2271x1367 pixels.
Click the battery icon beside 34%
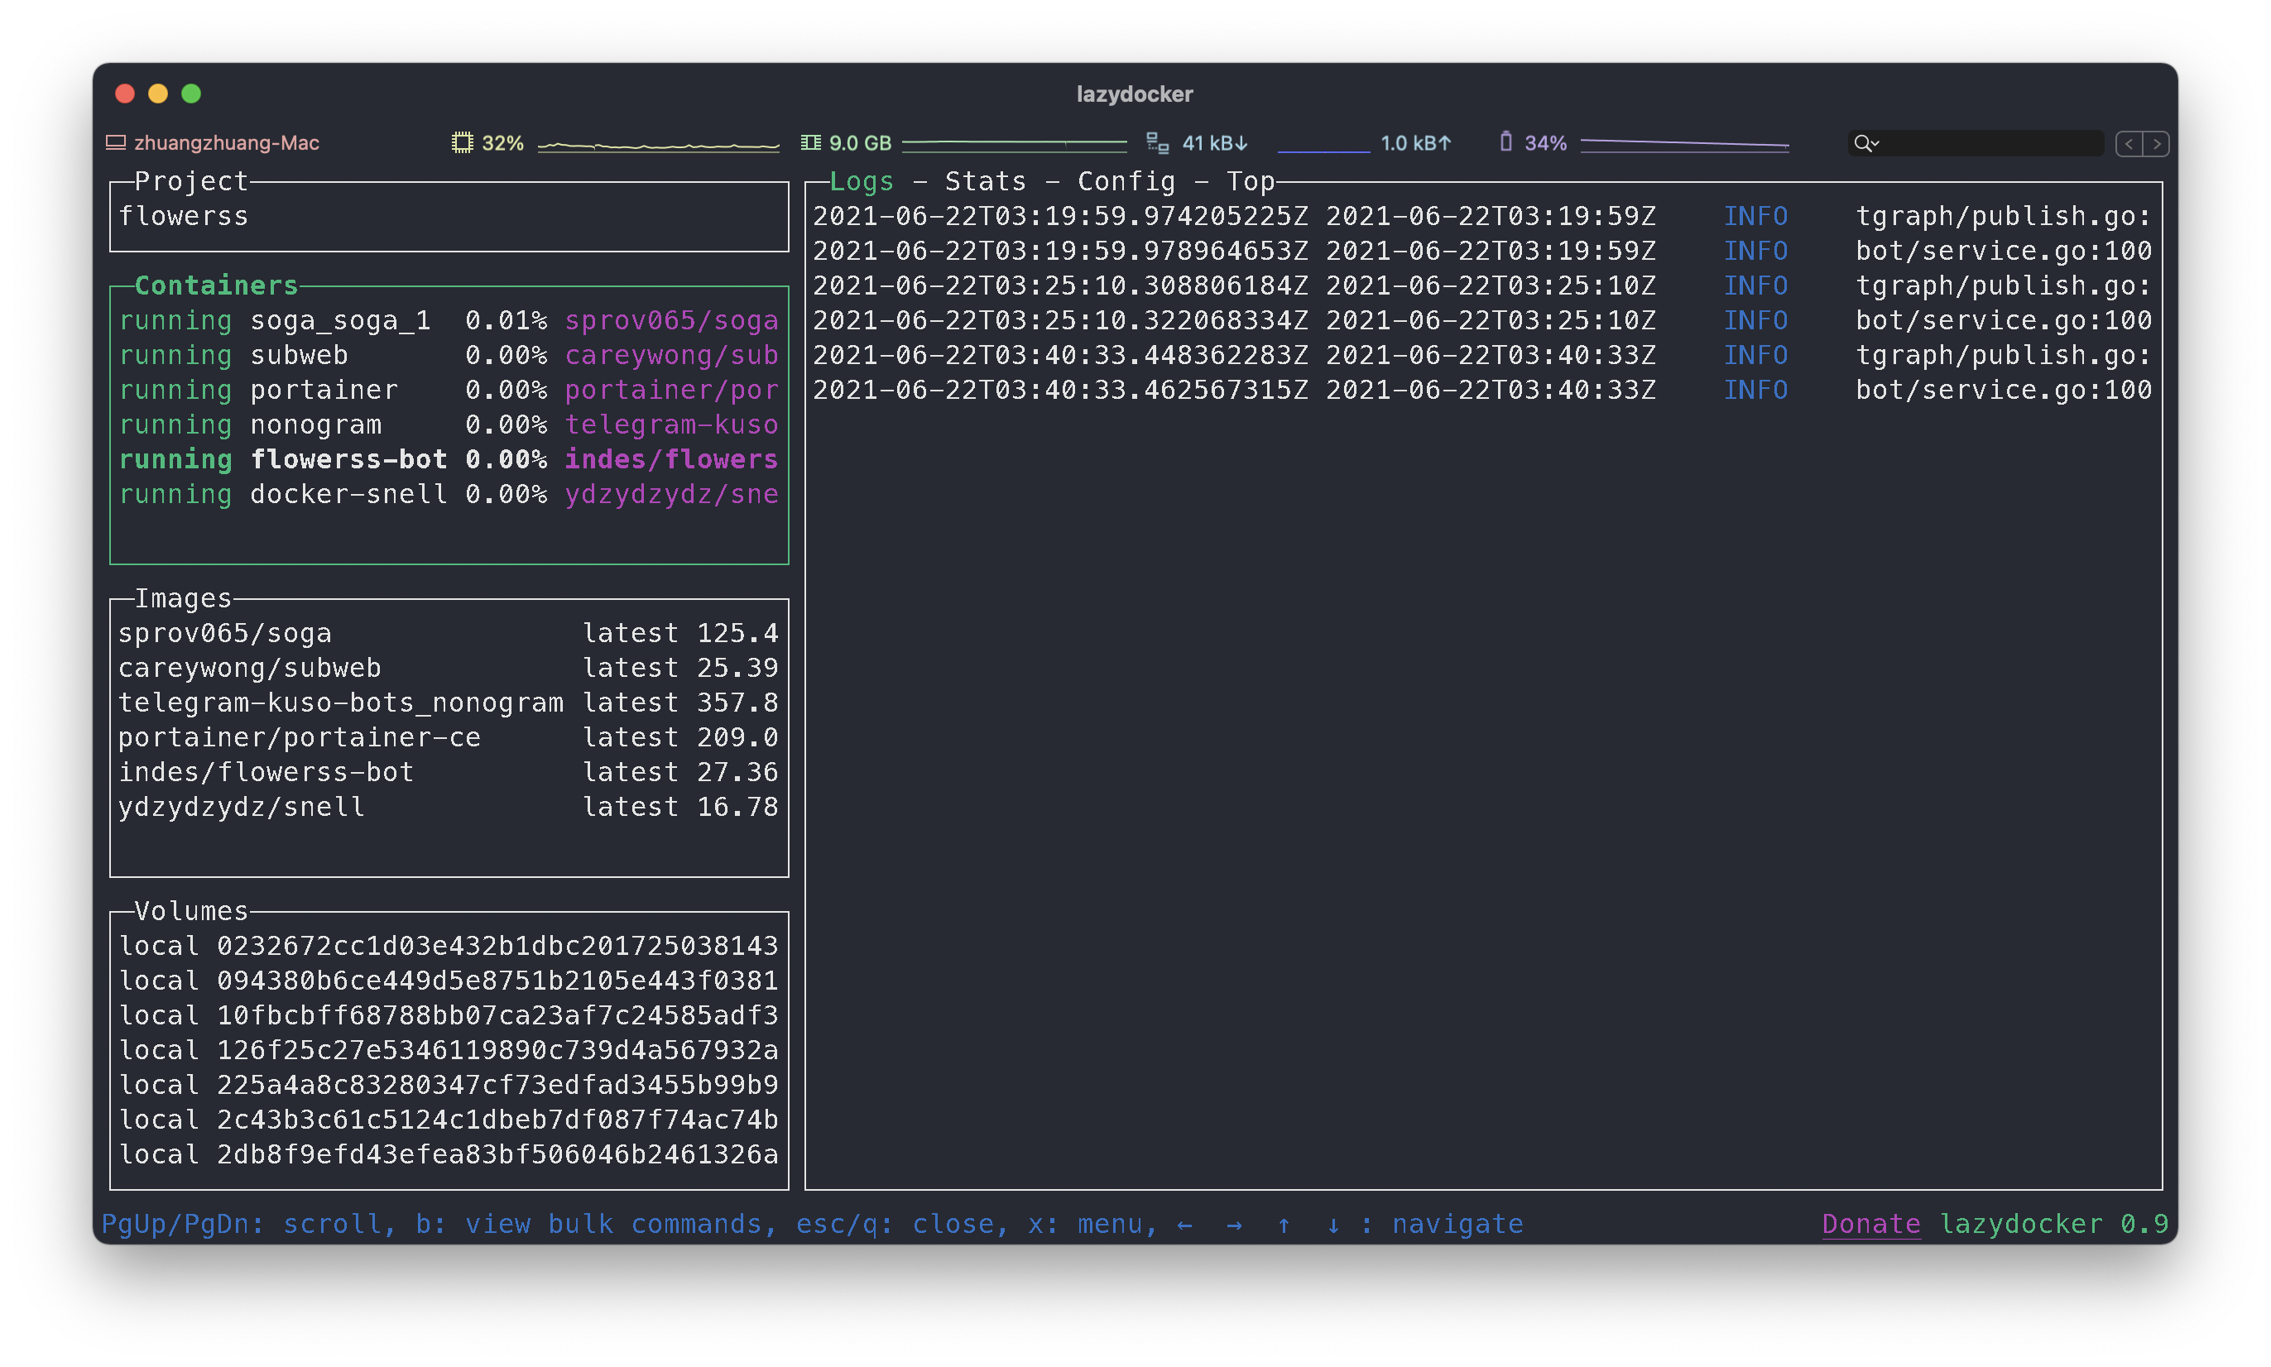pos(1505,141)
